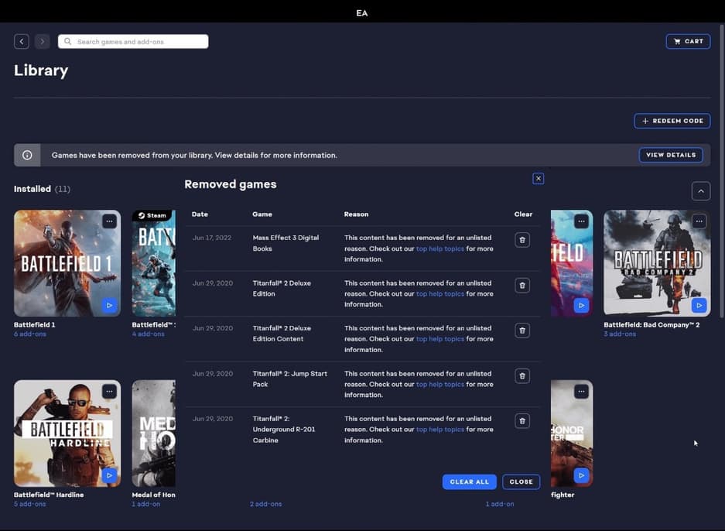Open the 1 add-on link below the Close button
725x531 pixels.
point(500,504)
